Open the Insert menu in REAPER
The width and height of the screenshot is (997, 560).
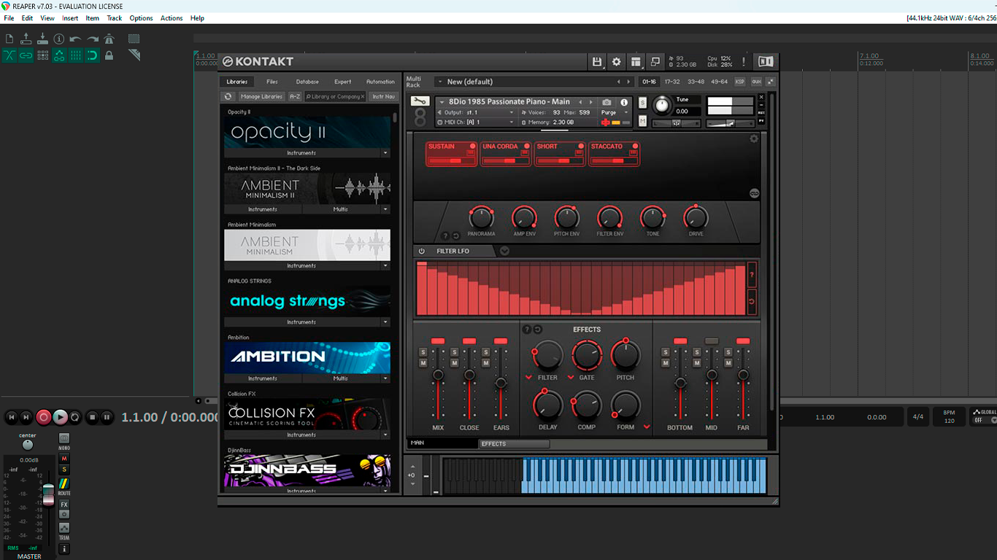[x=70, y=18]
